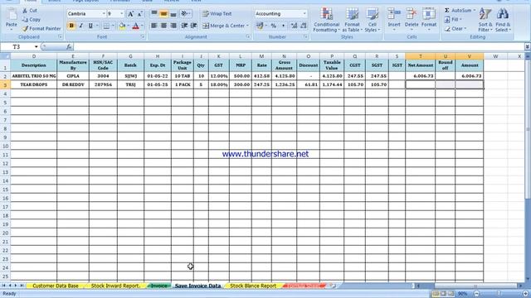Select the TEAR DROPS description cell

[x=33, y=84]
